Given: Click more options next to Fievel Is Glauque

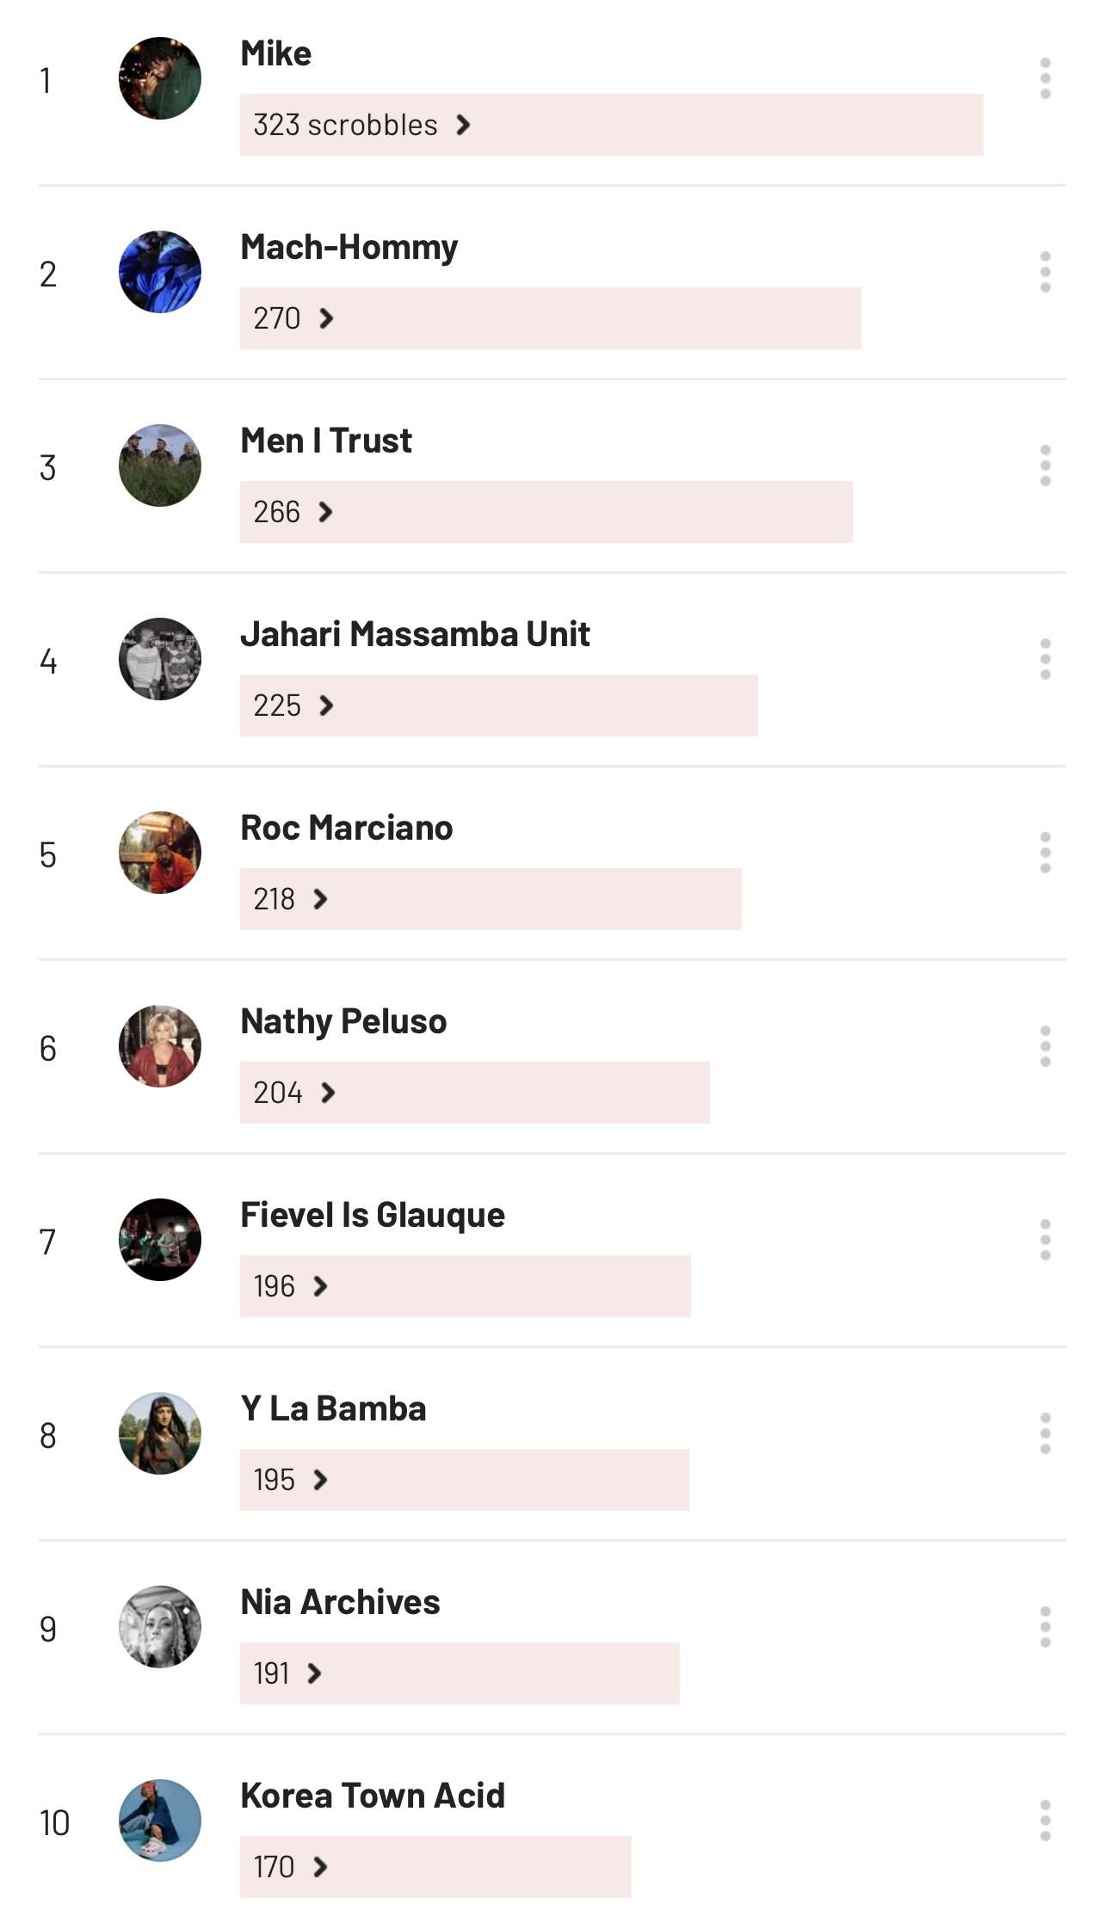Looking at the screenshot, I should [1045, 1240].
